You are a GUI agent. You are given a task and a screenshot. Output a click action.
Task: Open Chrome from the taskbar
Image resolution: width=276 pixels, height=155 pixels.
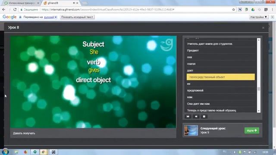[x=43, y=152]
